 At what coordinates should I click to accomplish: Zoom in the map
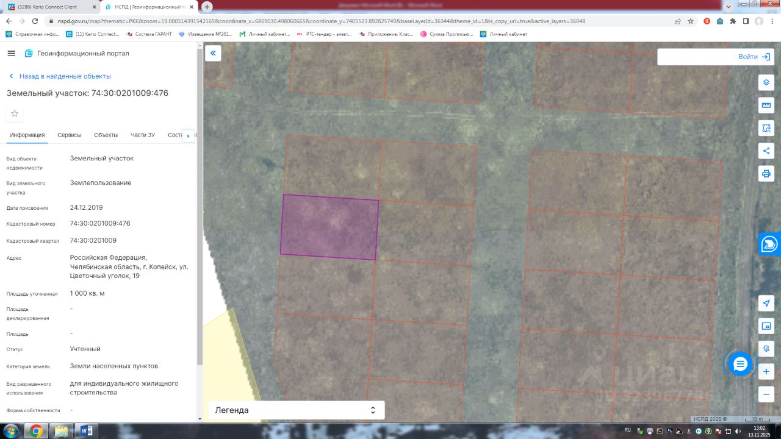tap(766, 371)
